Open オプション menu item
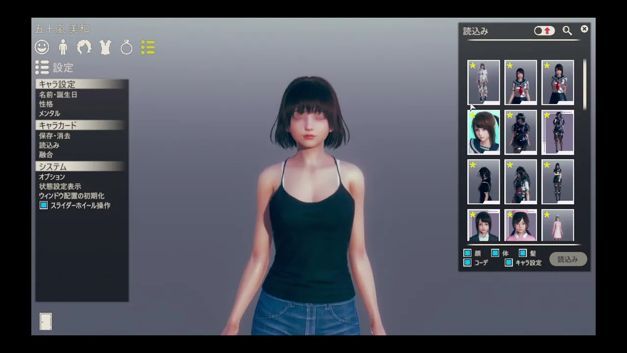The height and width of the screenshot is (353, 627). coord(52,177)
